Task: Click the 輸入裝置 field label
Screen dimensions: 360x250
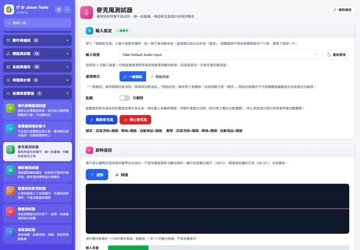Action: point(93,55)
